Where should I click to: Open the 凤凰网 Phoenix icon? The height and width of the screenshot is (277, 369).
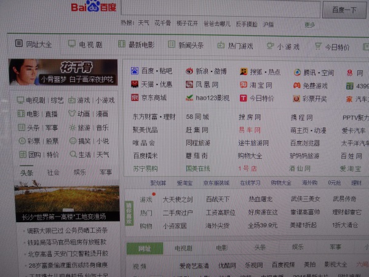pyautogui.click(x=189, y=84)
